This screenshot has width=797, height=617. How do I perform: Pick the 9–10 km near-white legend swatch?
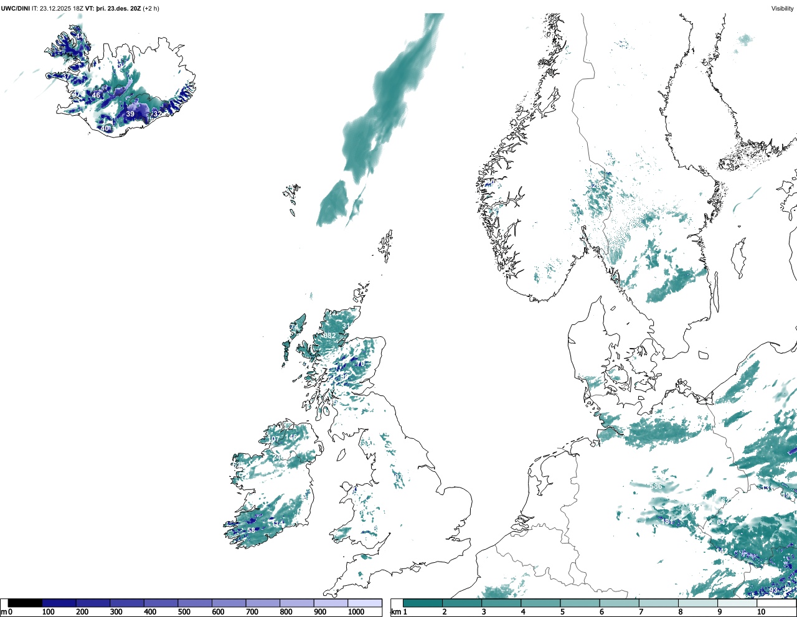(738, 603)
